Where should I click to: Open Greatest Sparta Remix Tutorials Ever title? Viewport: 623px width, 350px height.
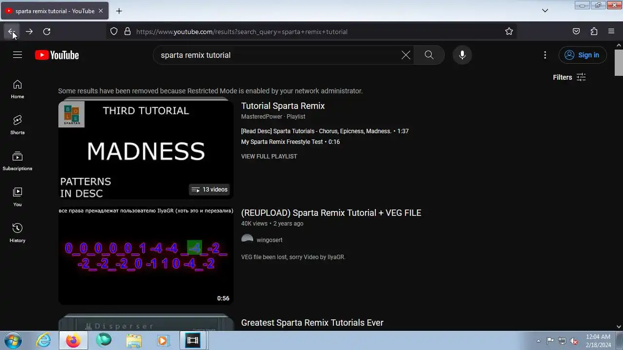[312, 323]
